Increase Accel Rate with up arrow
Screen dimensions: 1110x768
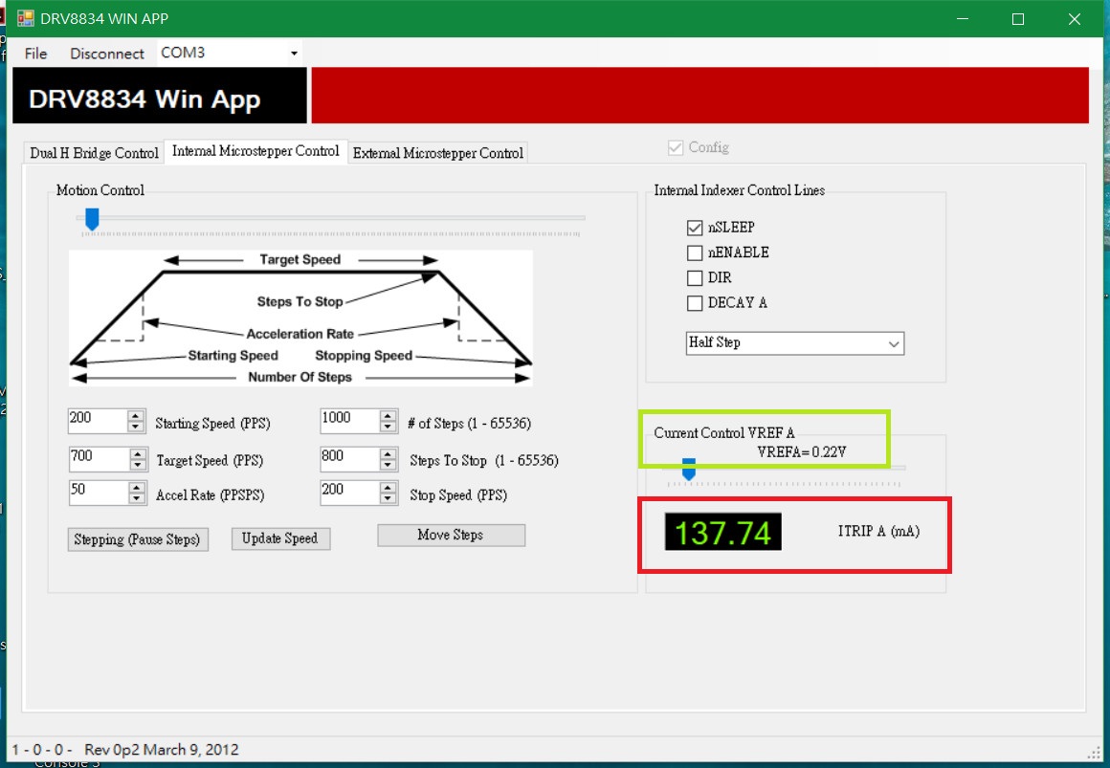(137, 487)
